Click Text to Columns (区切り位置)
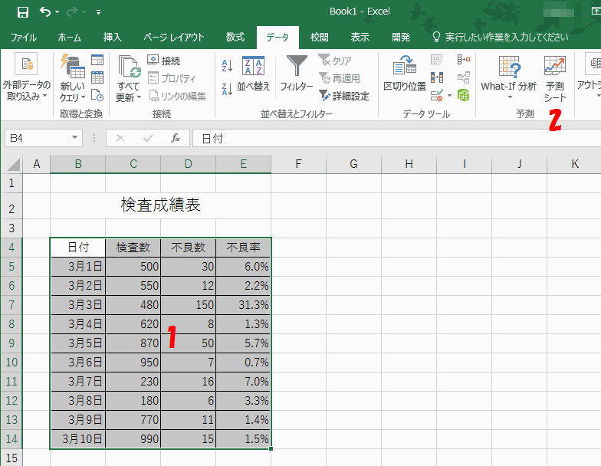 (405, 73)
